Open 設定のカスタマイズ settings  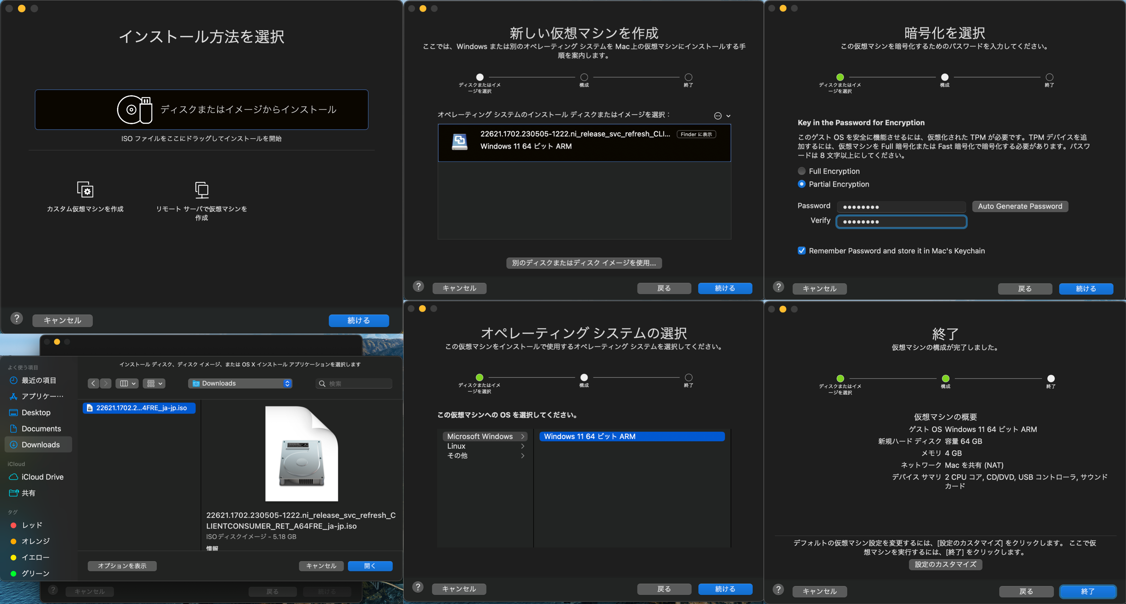(x=945, y=564)
